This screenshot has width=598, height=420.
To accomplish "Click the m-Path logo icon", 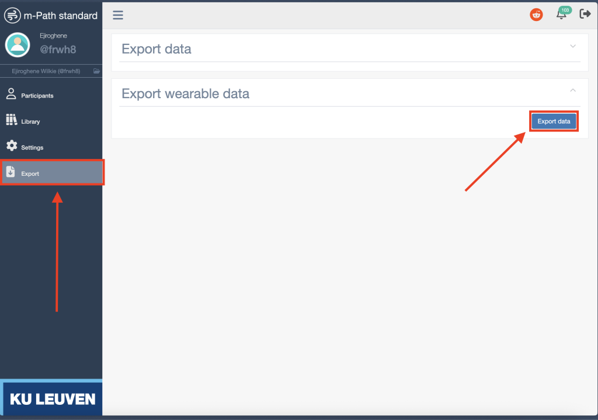I will coord(12,15).
